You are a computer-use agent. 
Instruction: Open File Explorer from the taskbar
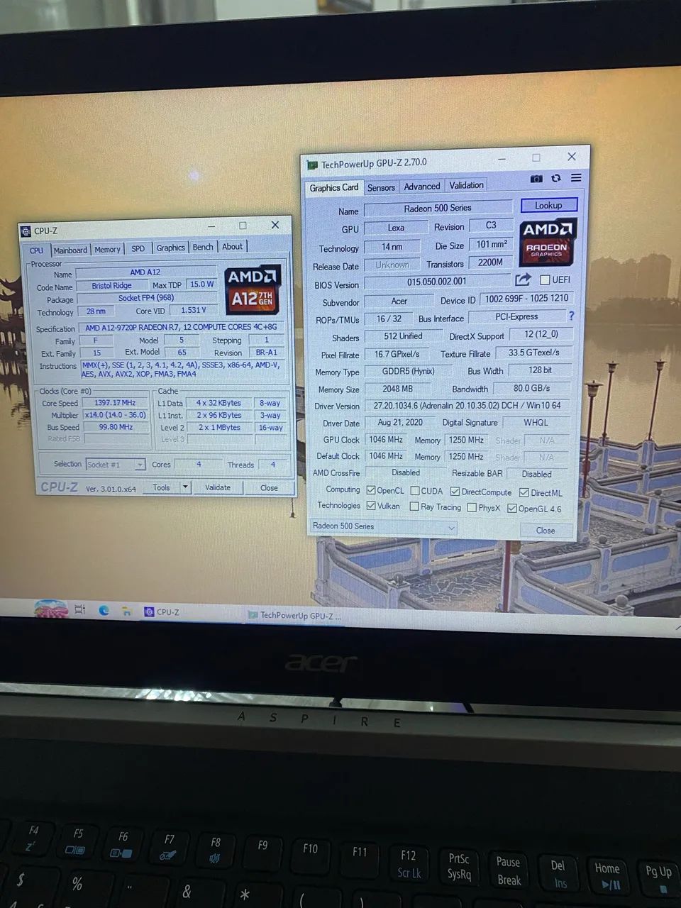pos(126,611)
